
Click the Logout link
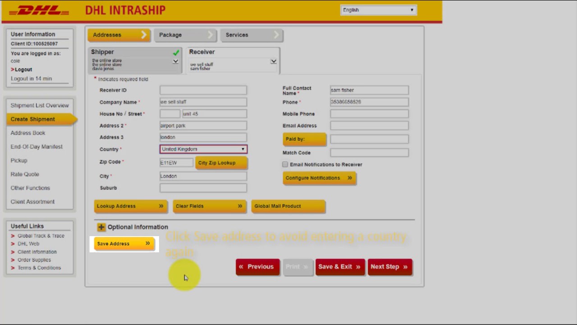tap(23, 70)
